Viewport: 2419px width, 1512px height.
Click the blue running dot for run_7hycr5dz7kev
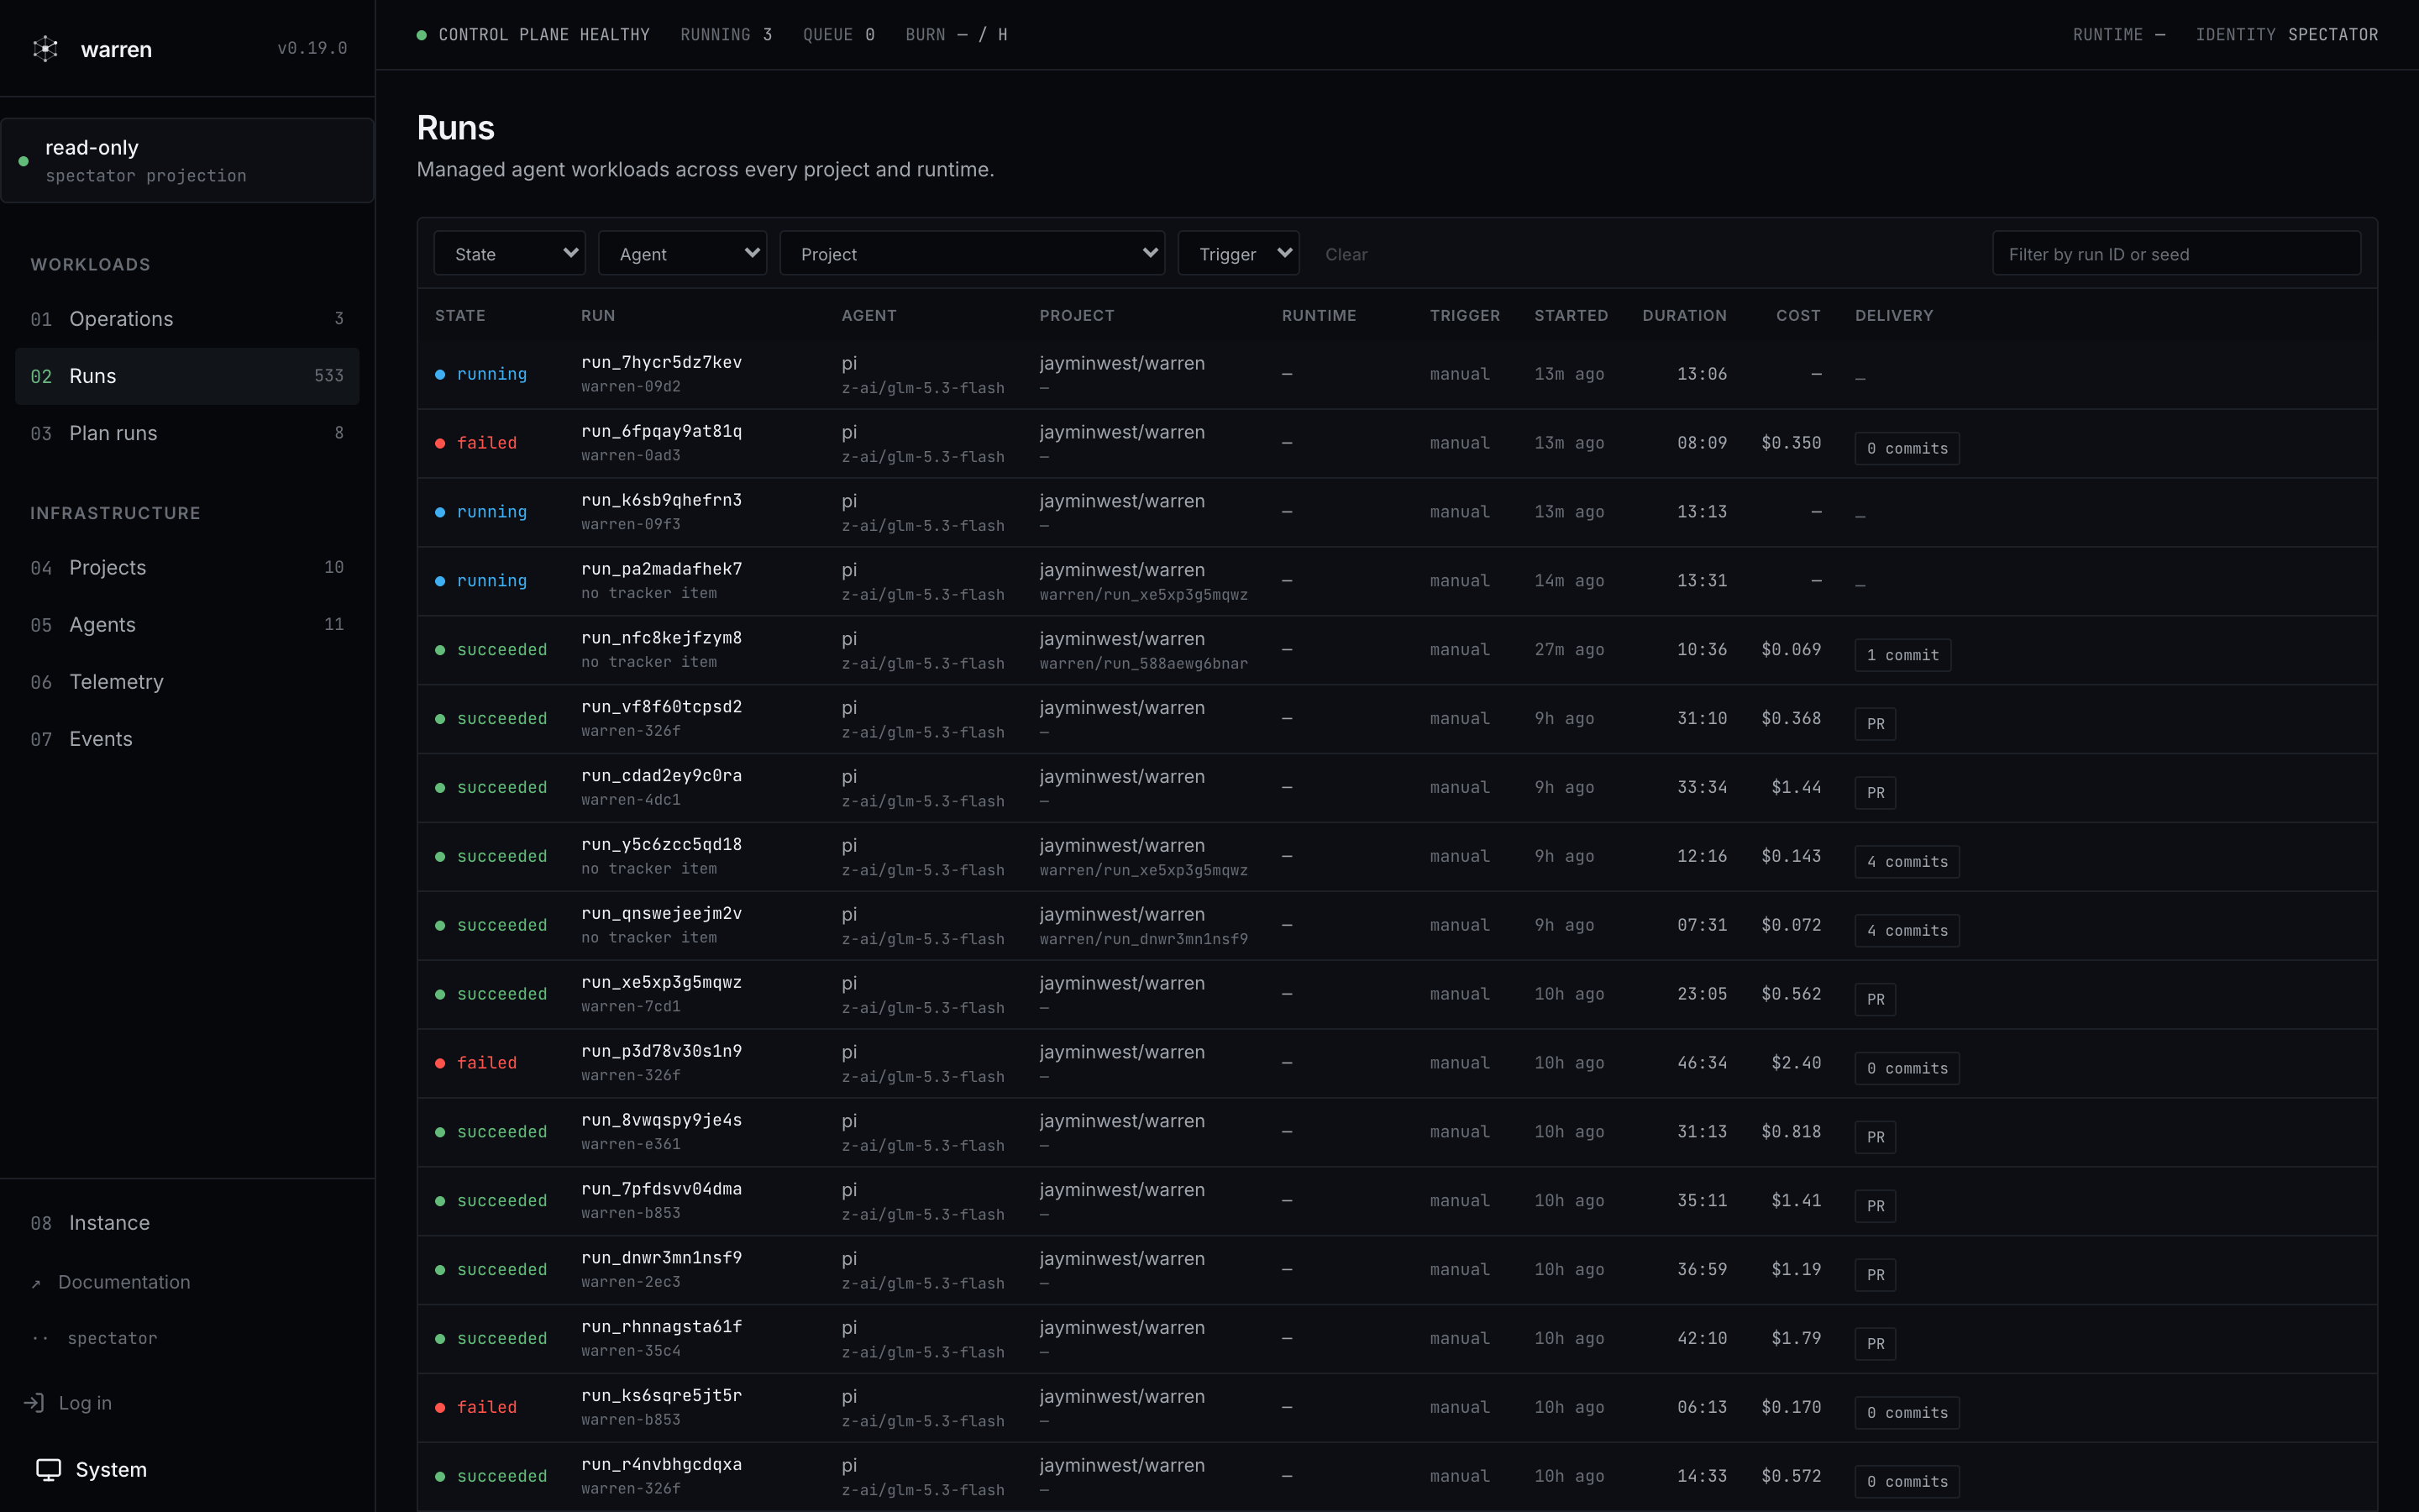click(x=440, y=374)
